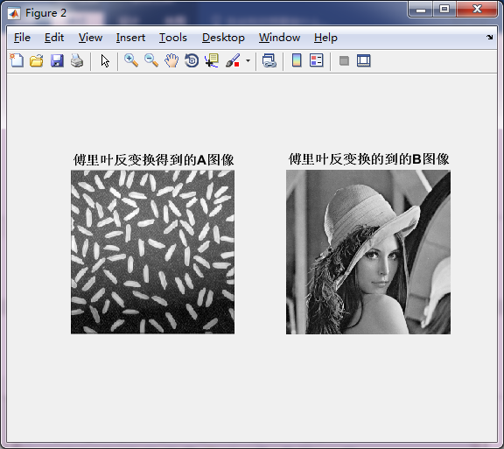The image size is (504, 449).
Task: Open a file with the folder icon
Action: [37, 60]
